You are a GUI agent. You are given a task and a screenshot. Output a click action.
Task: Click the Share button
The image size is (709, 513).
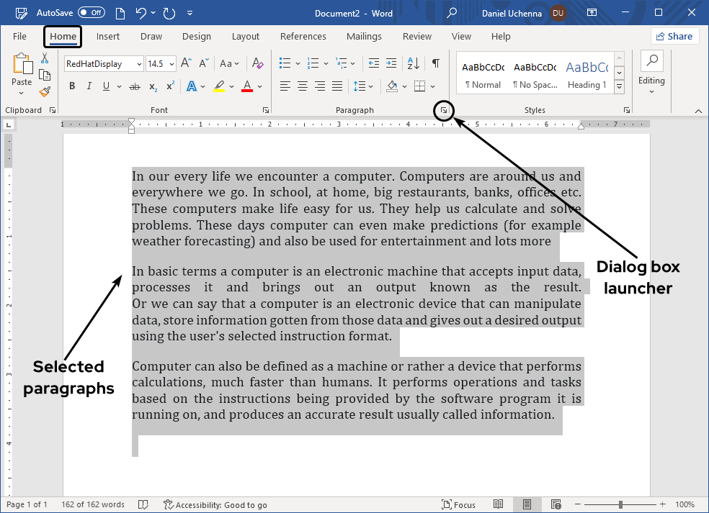tap(674, 37)
